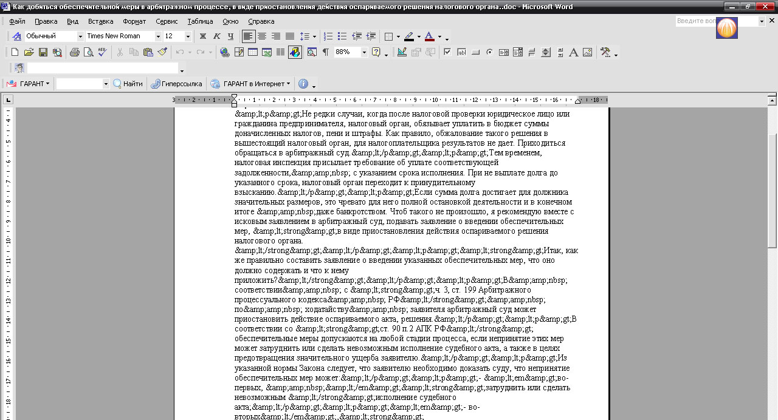
Task: Open the Times New Roman font dropdown
Action: 159,36
